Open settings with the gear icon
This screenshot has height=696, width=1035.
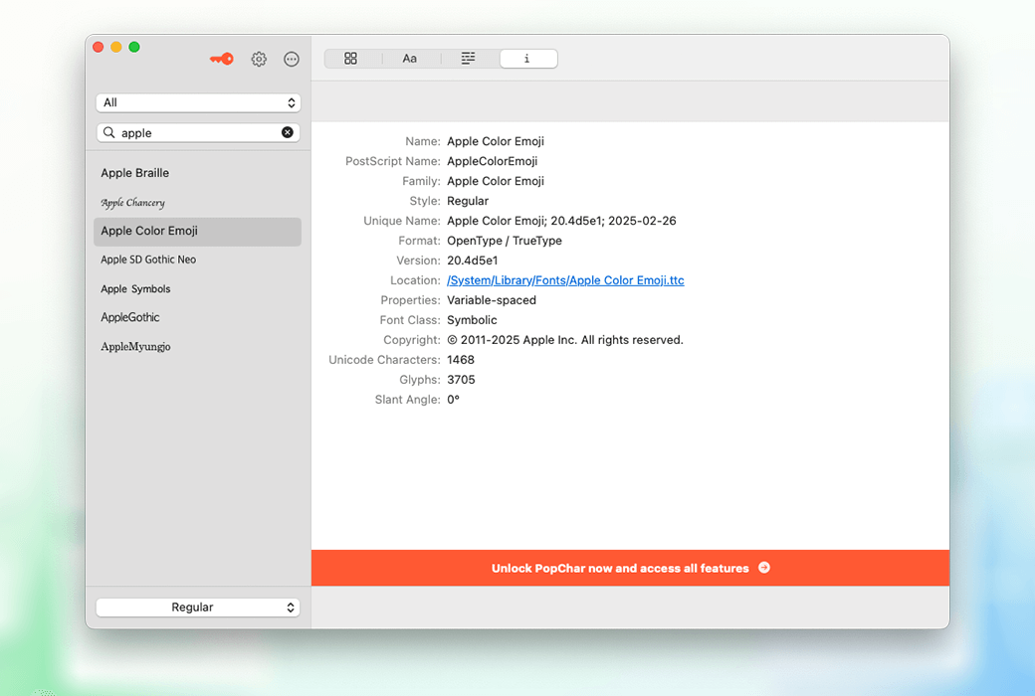pyautogui.click(x=259, y=59)
